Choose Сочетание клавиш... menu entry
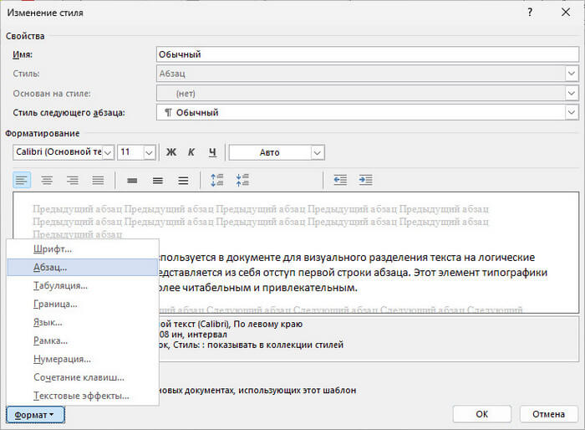The height and width of the screenshot is (430, 585). coord(83,377)
